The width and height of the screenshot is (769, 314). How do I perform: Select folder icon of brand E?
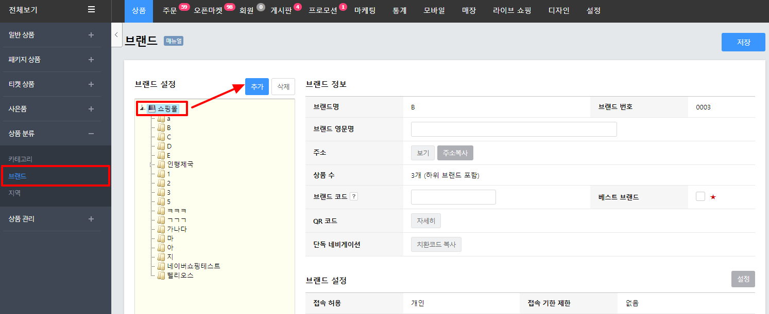161,155
